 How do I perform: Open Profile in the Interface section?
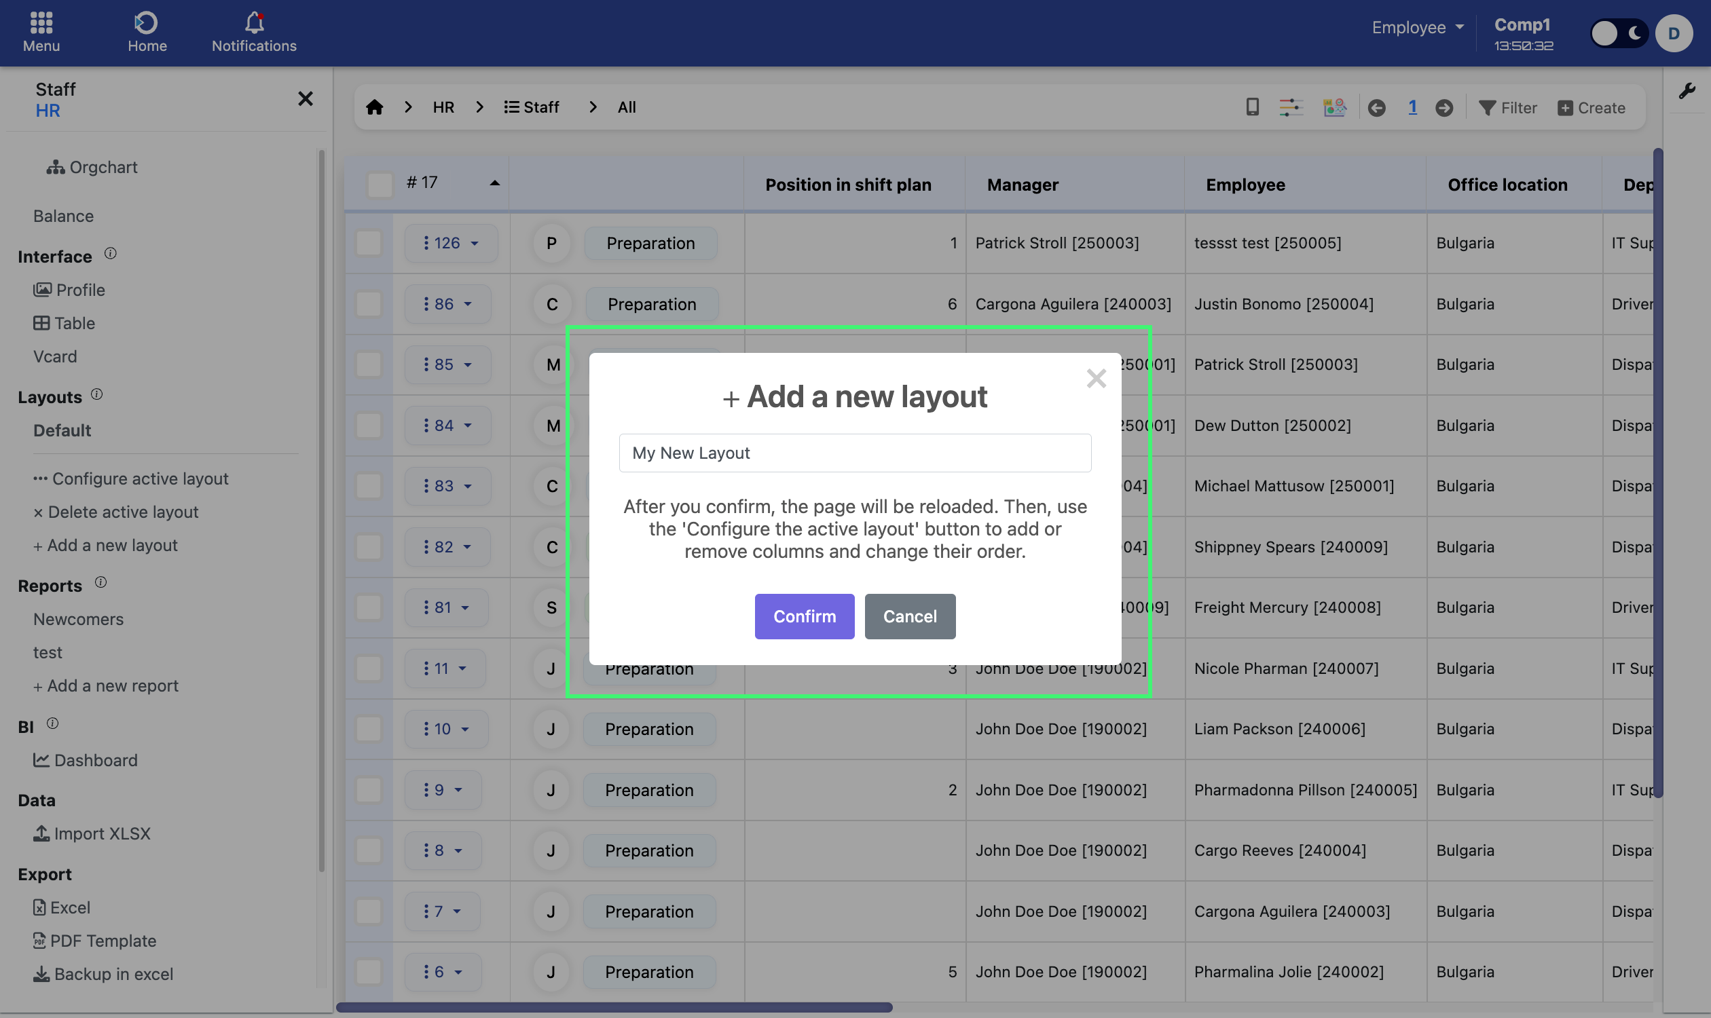tap(69, 290)
